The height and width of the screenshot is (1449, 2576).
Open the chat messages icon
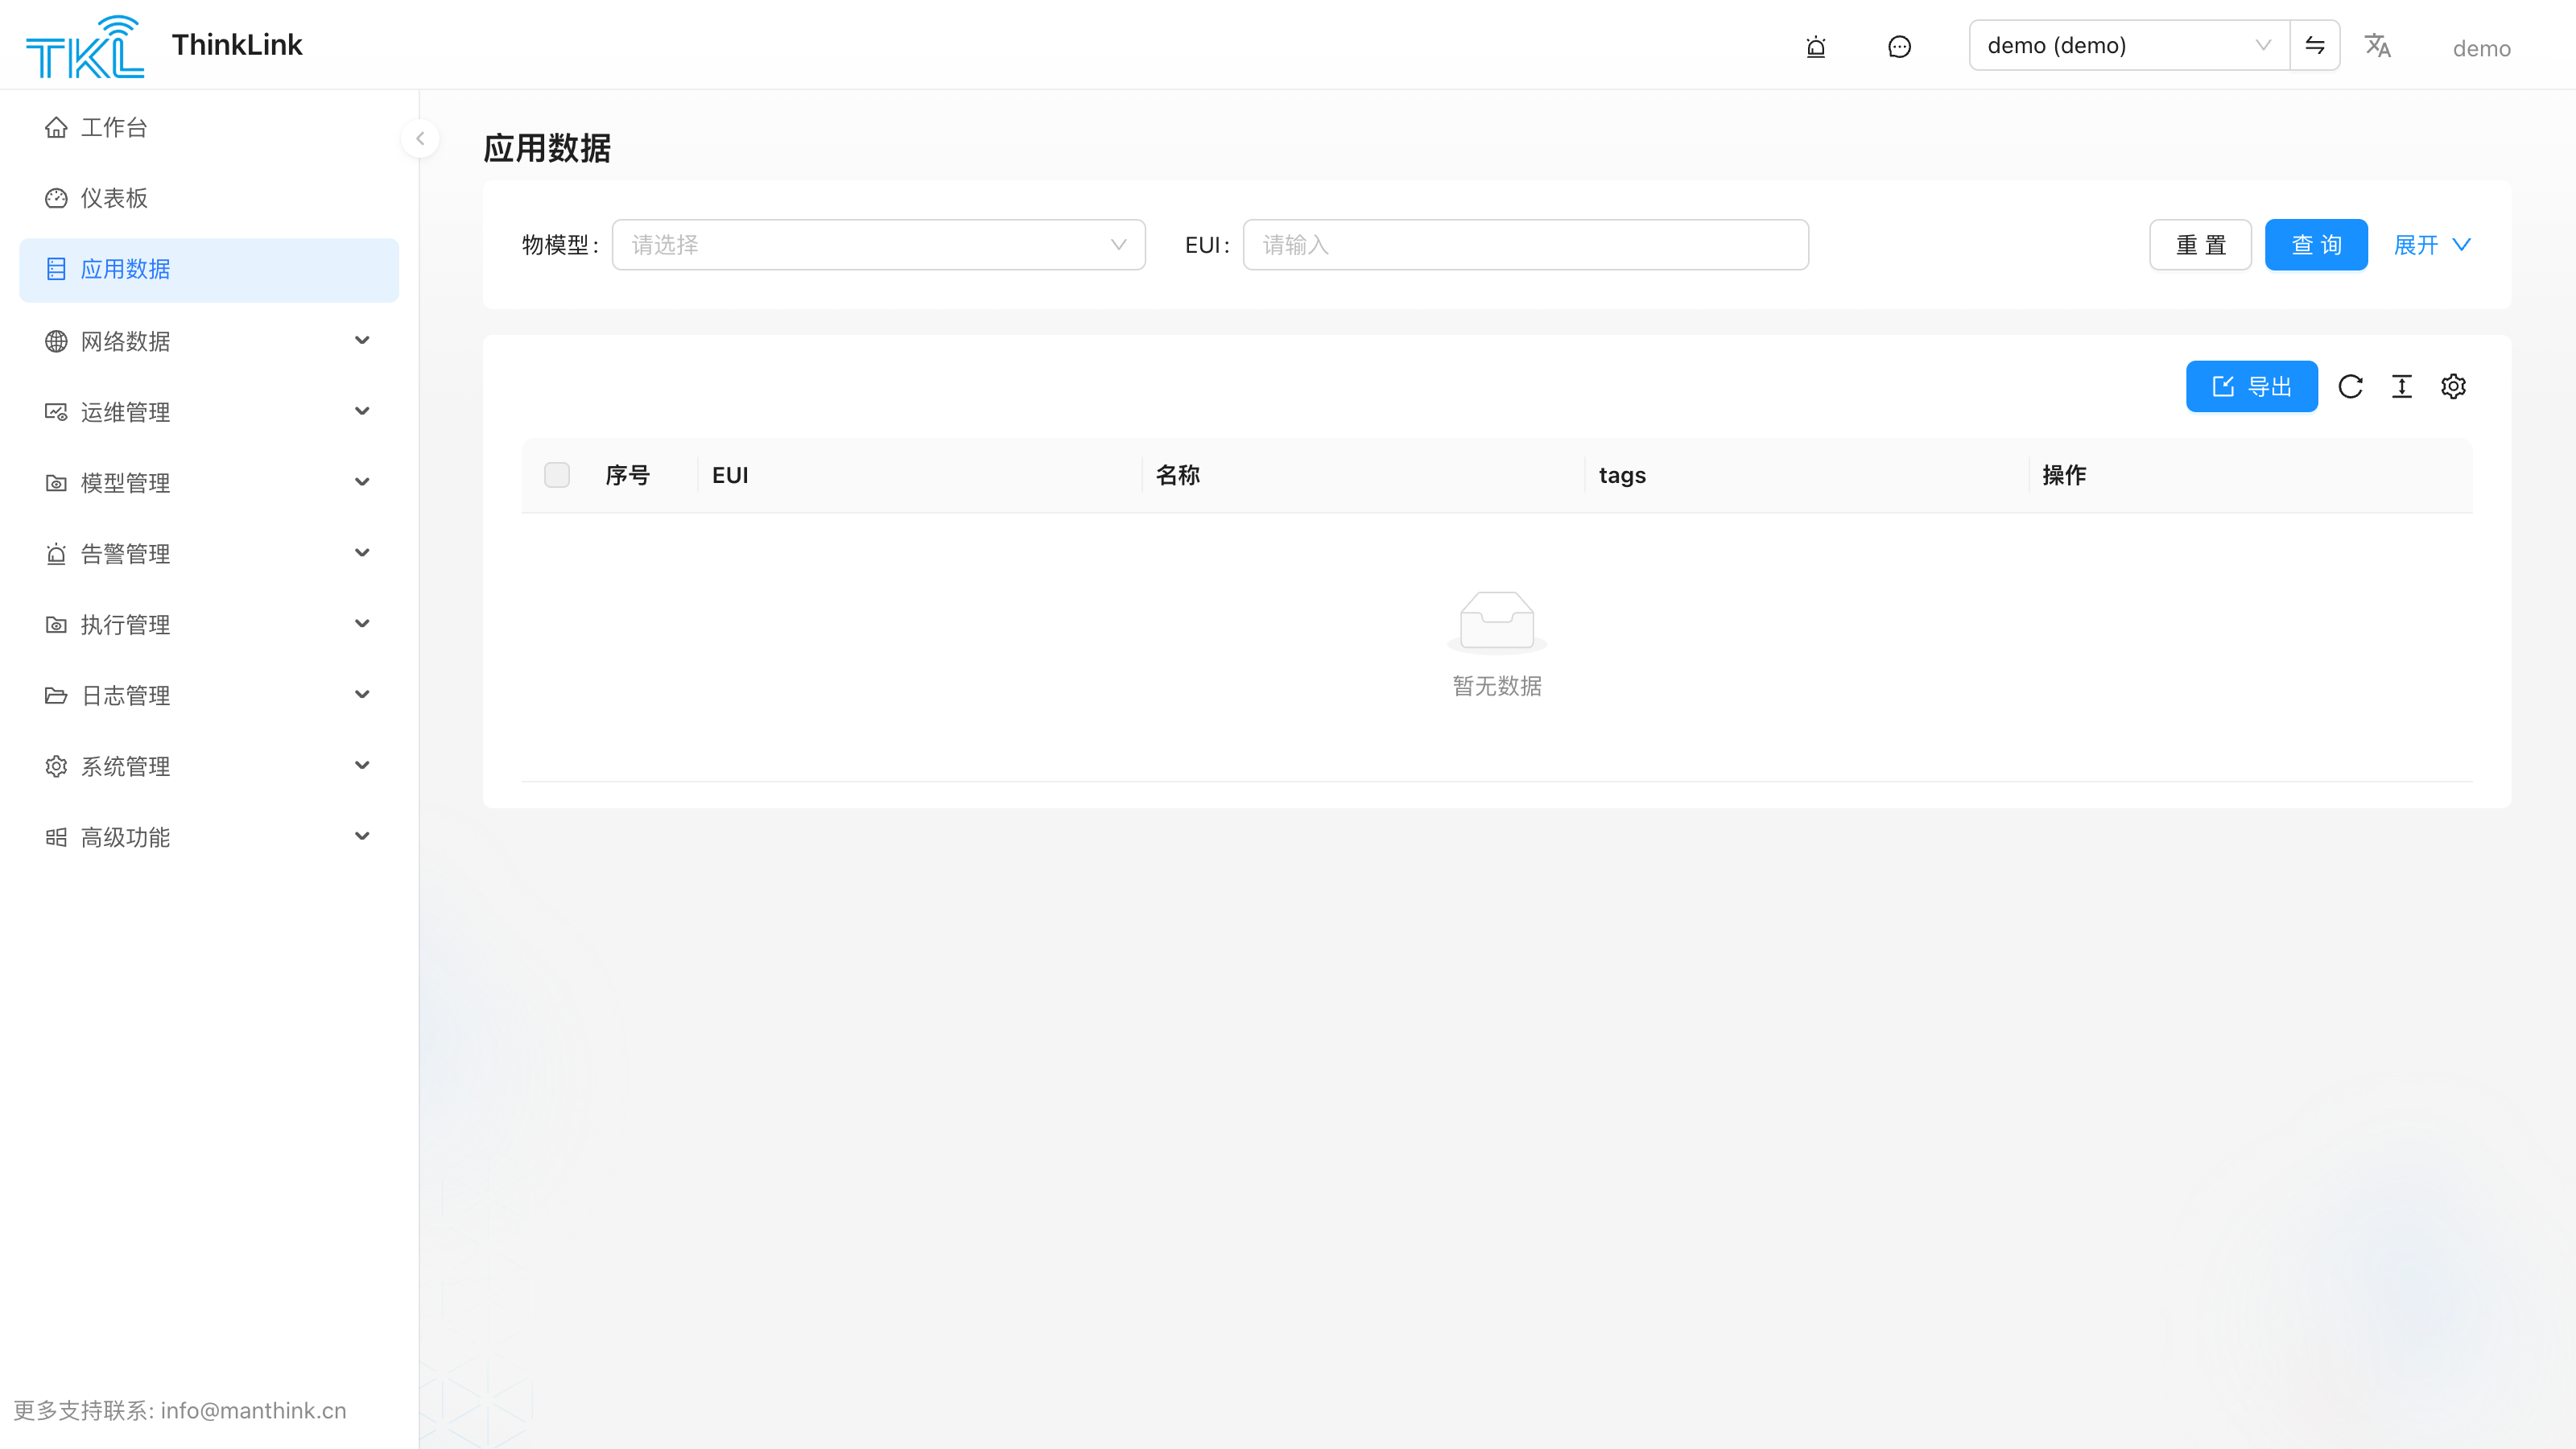(1899, 46)
